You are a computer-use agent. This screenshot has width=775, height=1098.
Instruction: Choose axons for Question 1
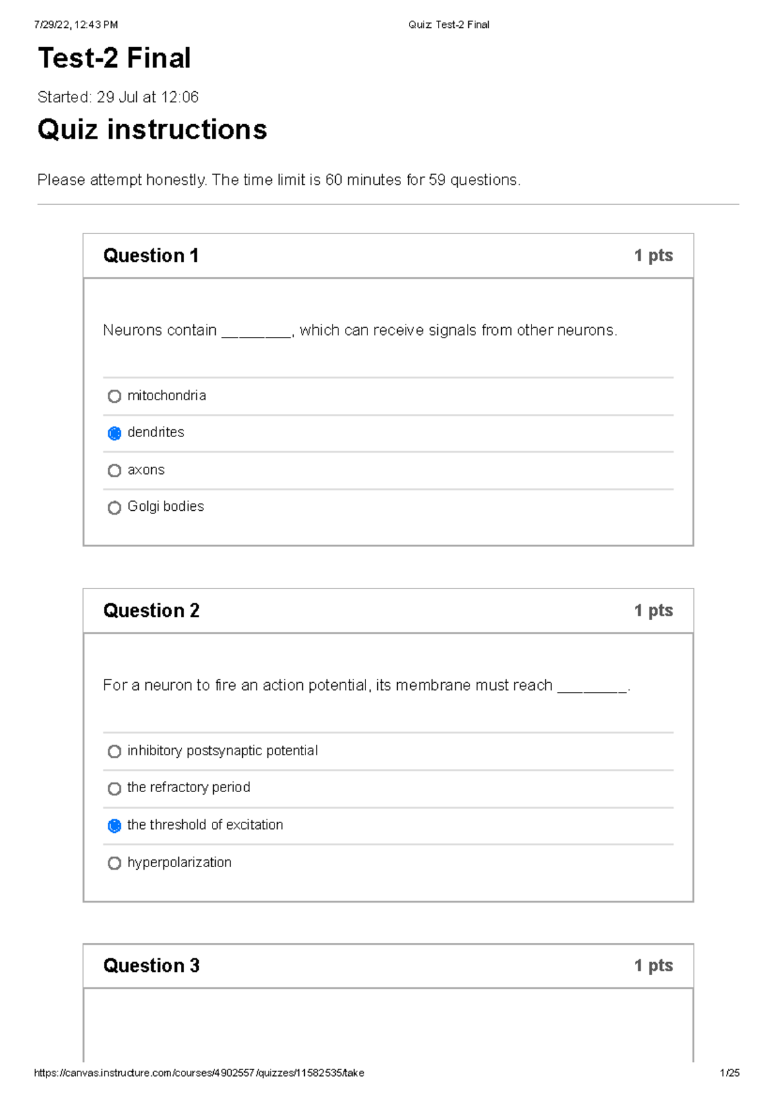[x=114, y=470]
